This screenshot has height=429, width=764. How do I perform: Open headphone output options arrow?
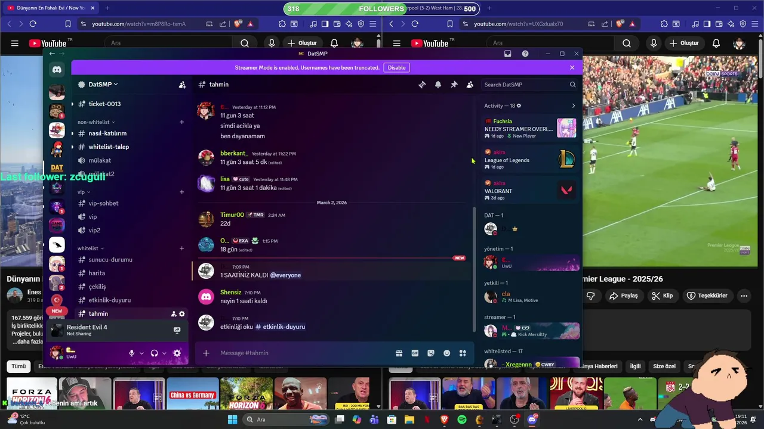pos(164,353)
